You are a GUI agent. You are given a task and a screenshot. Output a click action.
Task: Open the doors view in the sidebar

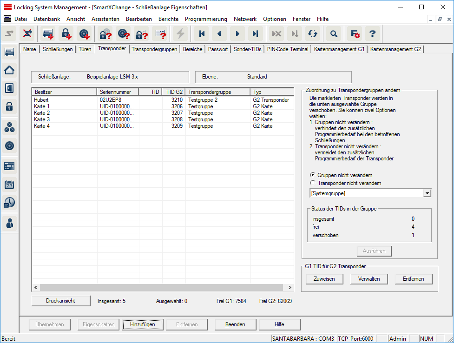click(x=9, y=88)
